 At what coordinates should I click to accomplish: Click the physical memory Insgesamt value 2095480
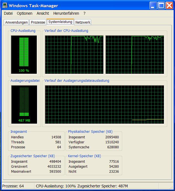[x=112, y=137]
